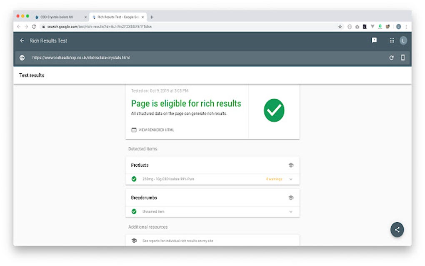The image size is (425, 266).
Task: Switch to mobile view with the smartphone icon
Action: 402,58
